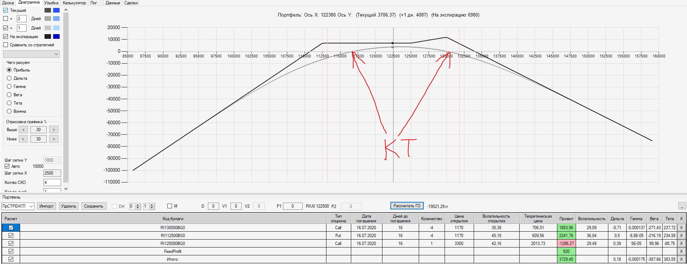
Task: Pick the gray swatch for +2 Дней
Action: tap(48, 19)
